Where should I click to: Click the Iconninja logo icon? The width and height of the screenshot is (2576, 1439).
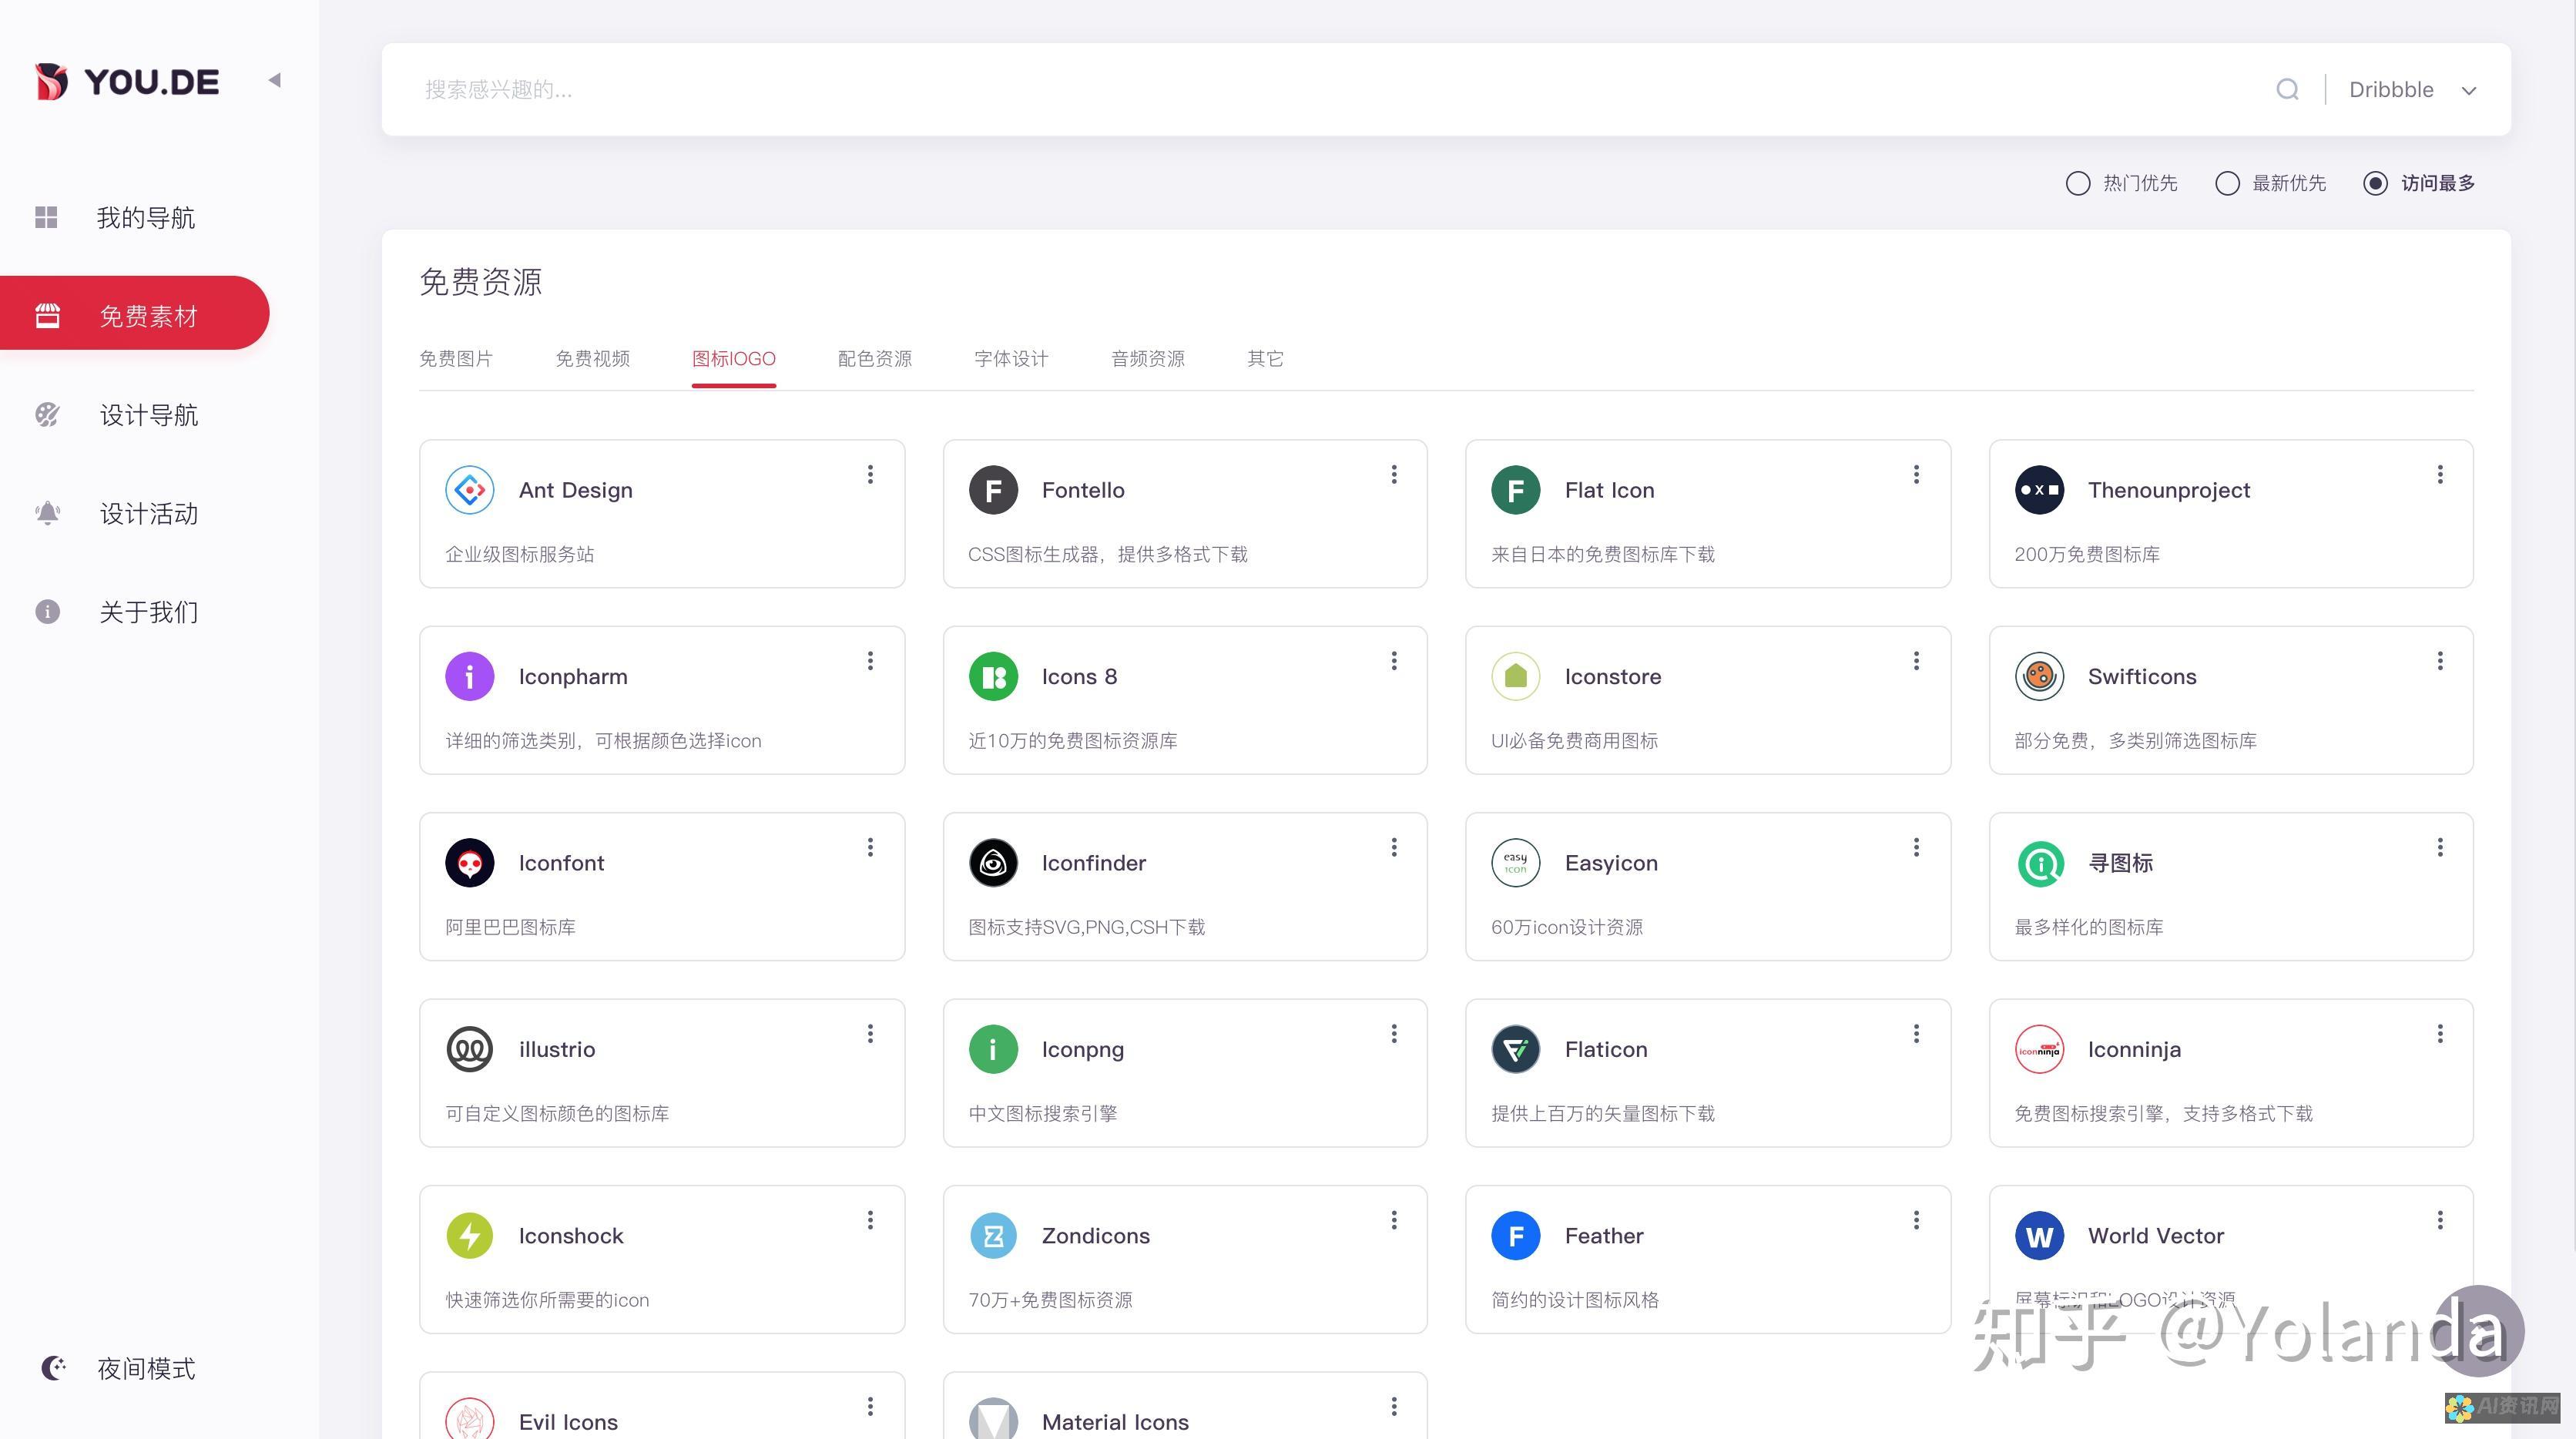coord(2040,1050)
